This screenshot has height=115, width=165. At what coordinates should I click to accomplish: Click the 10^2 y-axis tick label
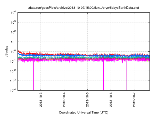tap(13, 32)
